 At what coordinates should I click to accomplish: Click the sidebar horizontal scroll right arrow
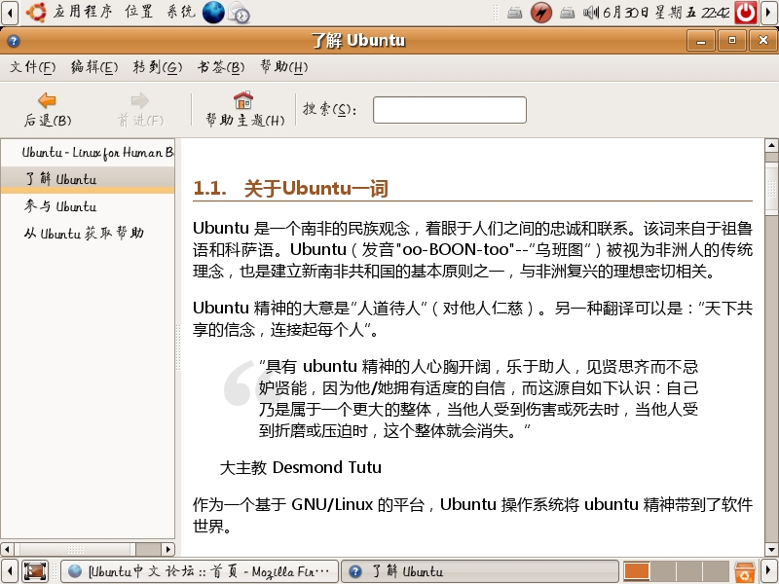point(167,549)
